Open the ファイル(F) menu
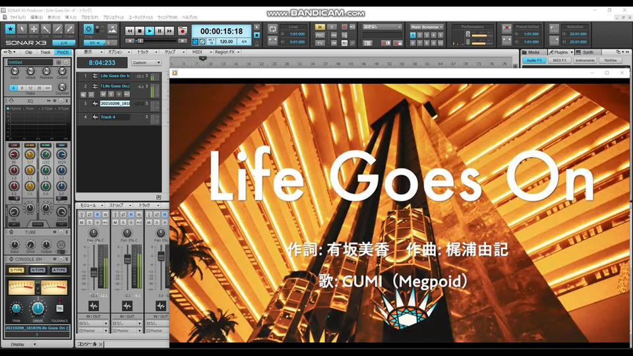 pyautogui.click(x=17, y=17)
